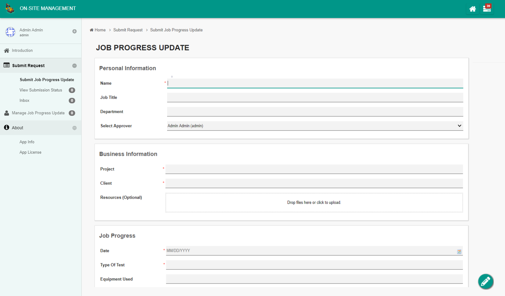Open View Submission Status
This screenshot has width=505, height=296.
41,90
